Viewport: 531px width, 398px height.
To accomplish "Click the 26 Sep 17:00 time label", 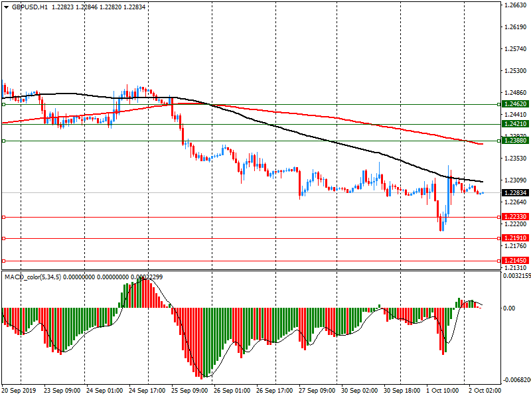I will click(275, 391).
